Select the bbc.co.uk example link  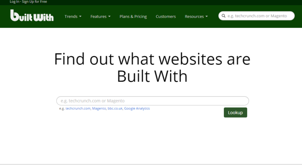coord(115,108)
